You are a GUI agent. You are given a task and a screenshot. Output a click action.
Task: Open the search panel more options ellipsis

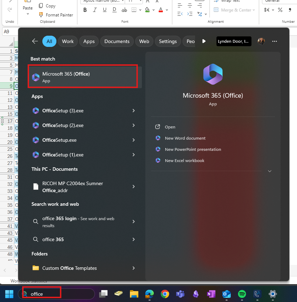(275, 41)
